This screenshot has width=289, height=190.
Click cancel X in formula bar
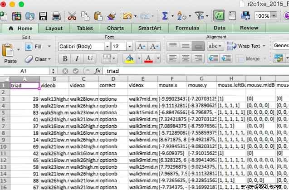[x=65, y=71]
